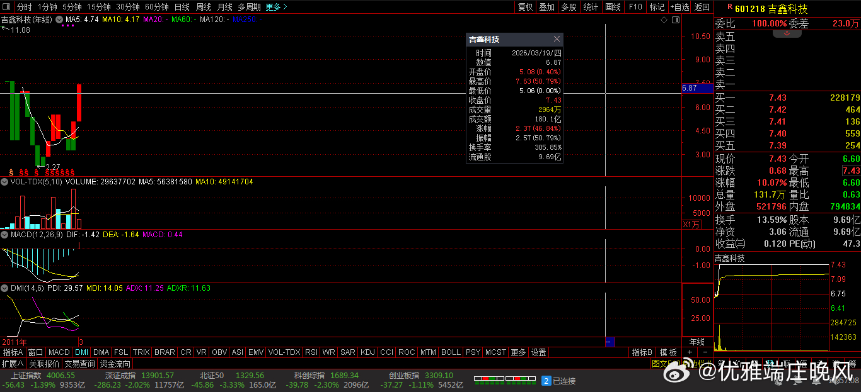The width and height of the screenshot is (861, 392).
Task: Select the 指标A indicator group
Action: pos(13,352)
